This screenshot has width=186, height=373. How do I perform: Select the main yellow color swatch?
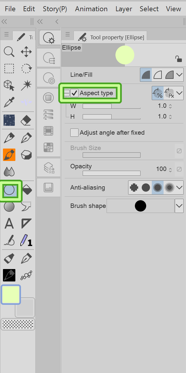pyautogui.click(x=11, y=294)
